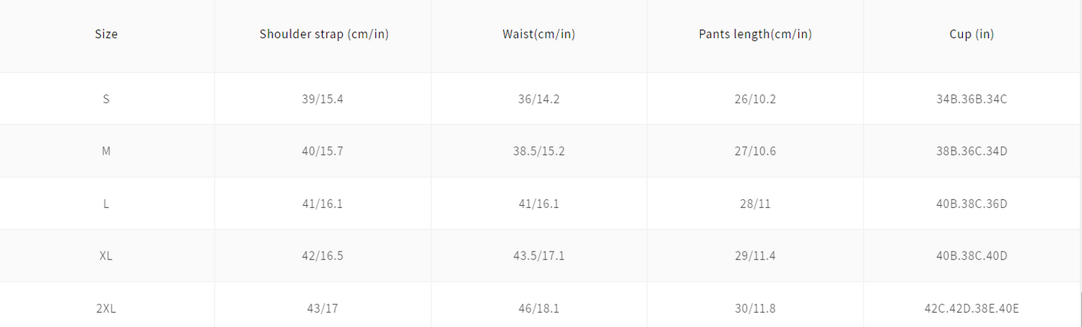Click pants length value 28/11
1082x327 pixels.
pos(755,204)
